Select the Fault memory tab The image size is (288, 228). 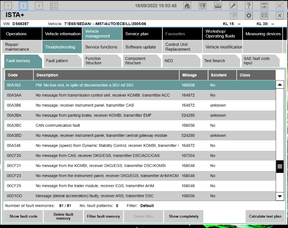point(23,61)
